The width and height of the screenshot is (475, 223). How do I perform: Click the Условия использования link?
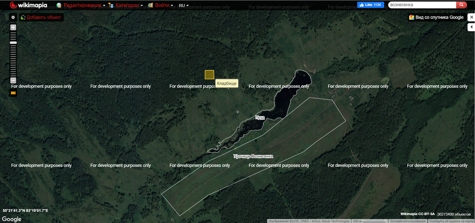coord(407,221)
